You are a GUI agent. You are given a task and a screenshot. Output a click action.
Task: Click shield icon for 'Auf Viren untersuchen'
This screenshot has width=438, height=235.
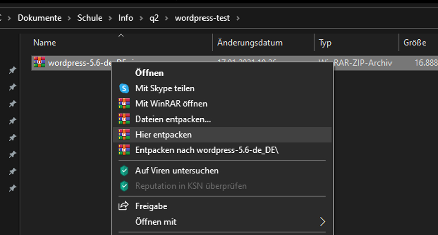pyautogui.click(x=124, y=171)
